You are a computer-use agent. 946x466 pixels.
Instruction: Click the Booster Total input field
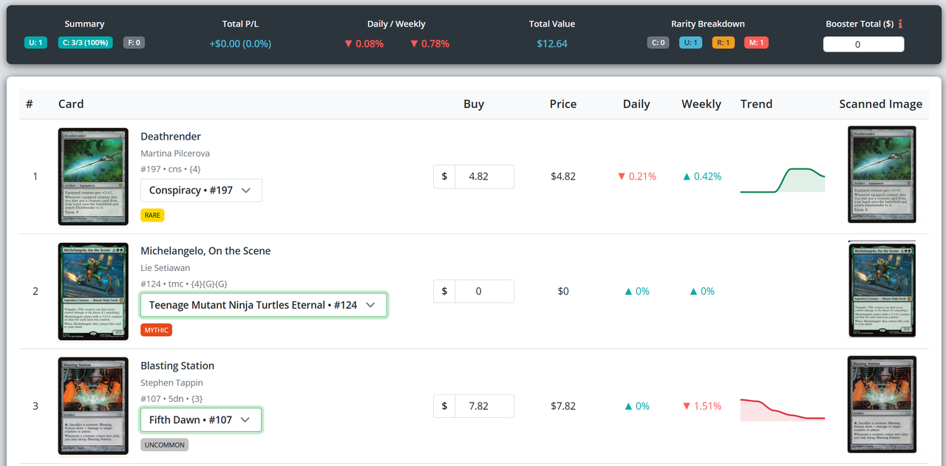pos(863,44)
